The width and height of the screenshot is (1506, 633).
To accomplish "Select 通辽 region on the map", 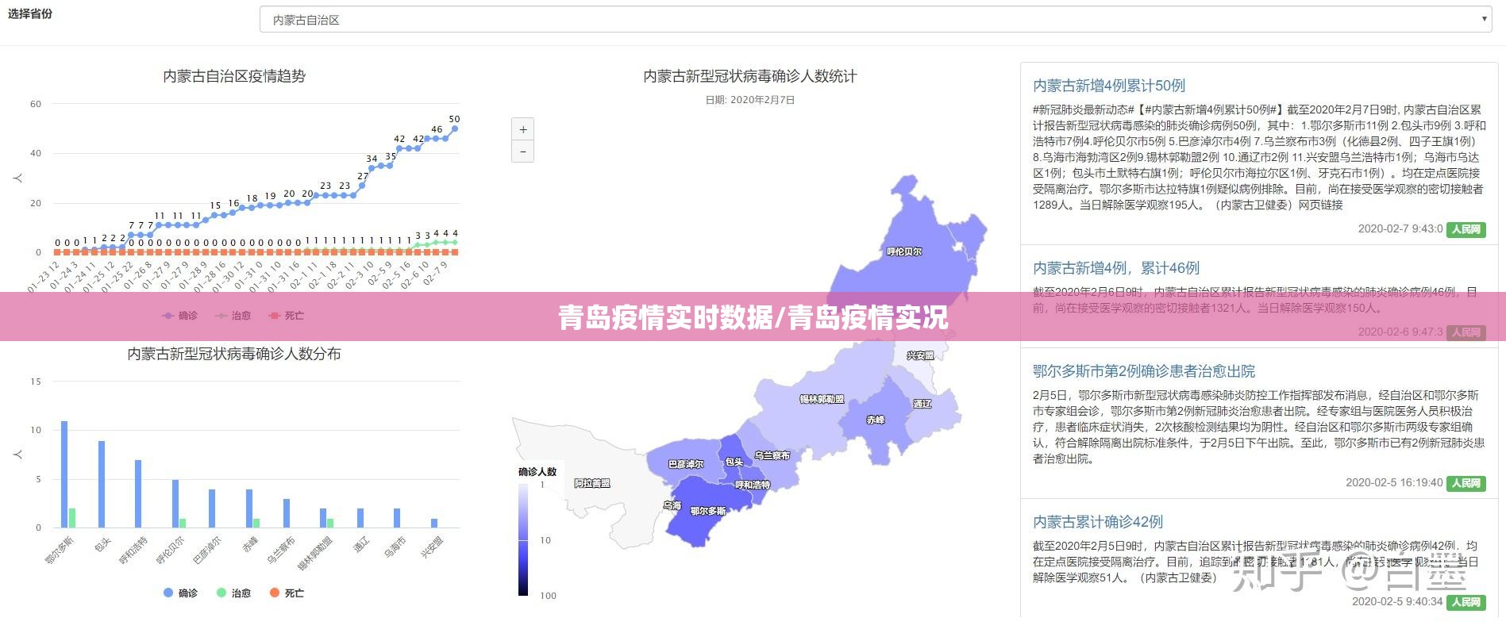I will (x=922, y=404).
